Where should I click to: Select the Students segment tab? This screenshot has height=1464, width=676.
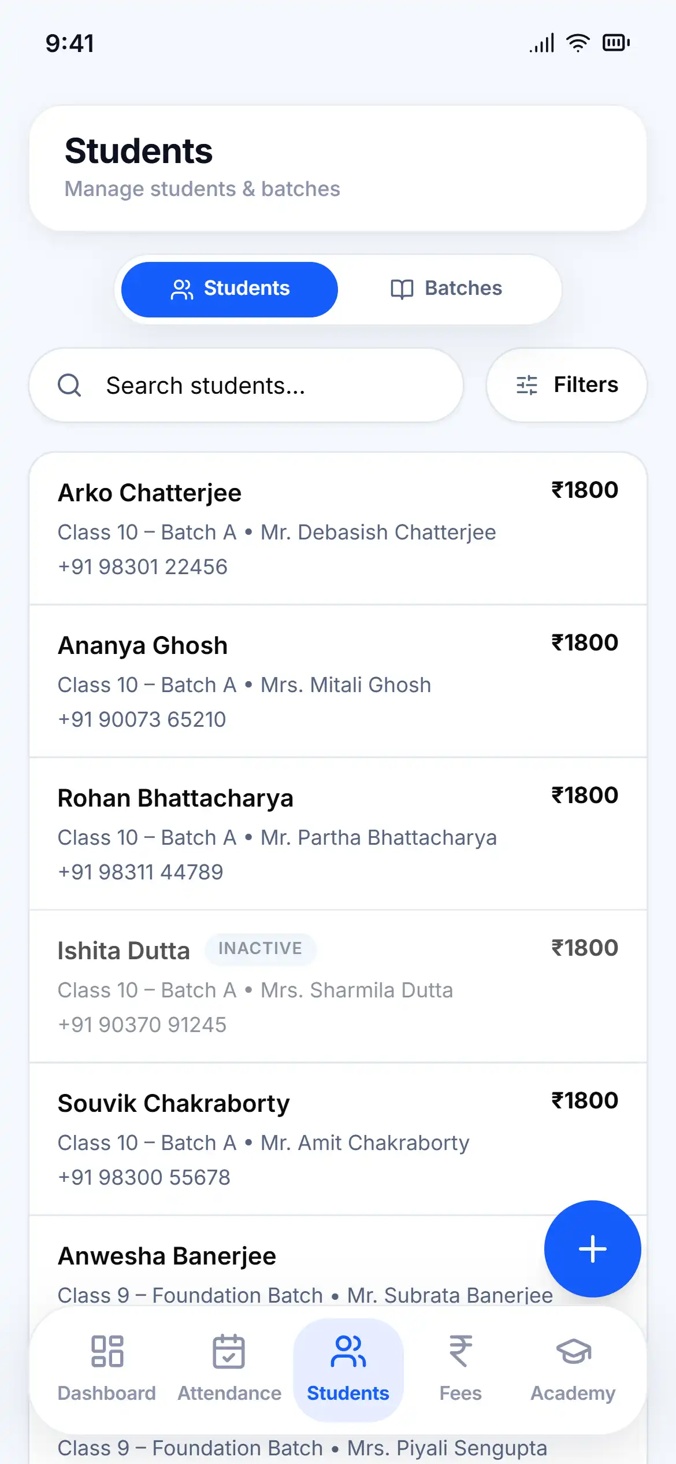229,289
